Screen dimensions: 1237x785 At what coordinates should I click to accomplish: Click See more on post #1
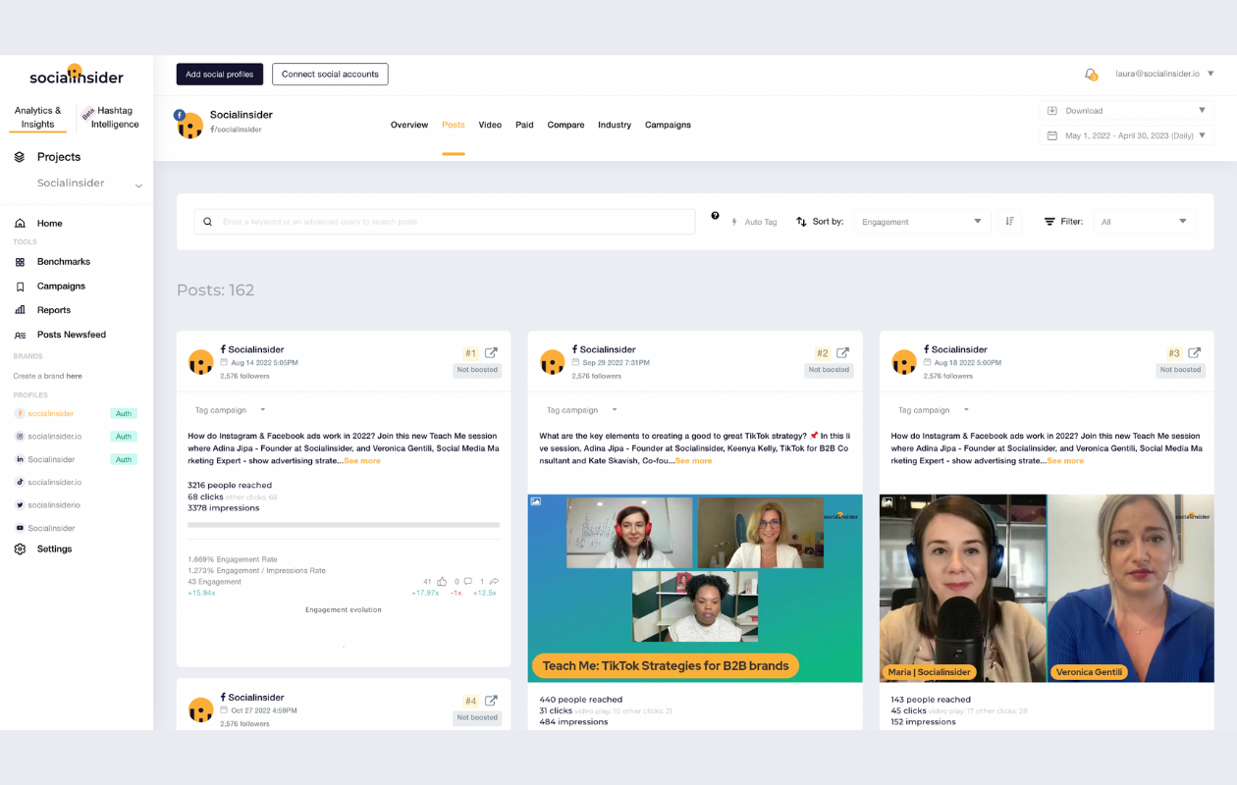tap(362, 461)
